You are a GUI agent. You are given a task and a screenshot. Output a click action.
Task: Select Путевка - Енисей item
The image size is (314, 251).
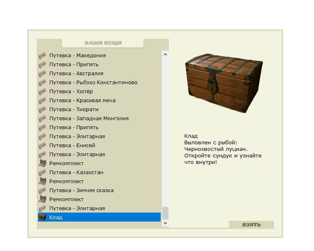pos(99,146)
